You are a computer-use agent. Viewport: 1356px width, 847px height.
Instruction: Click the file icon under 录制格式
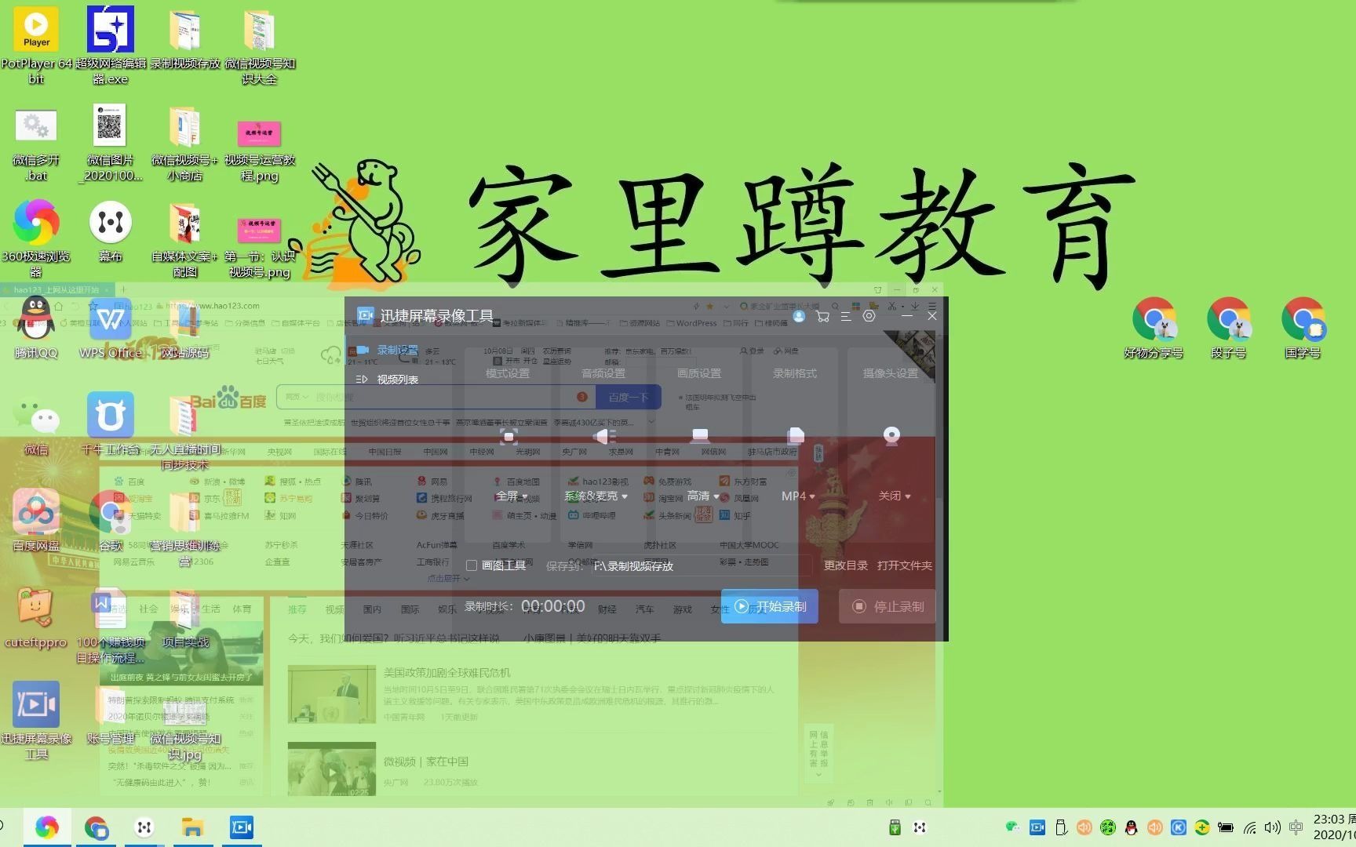pyautogui.click(x=796, y=436)
